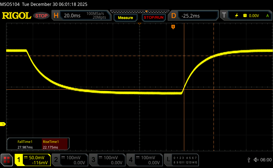Click the rising edge trigger icon
This screenshot has height=168, width=273.
(236, 16)
